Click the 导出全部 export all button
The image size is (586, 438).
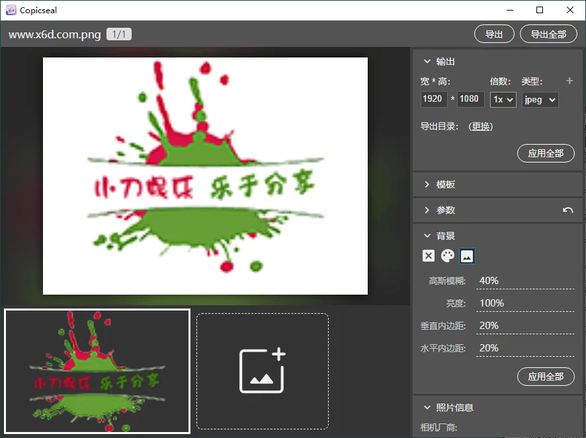[548, 34]
